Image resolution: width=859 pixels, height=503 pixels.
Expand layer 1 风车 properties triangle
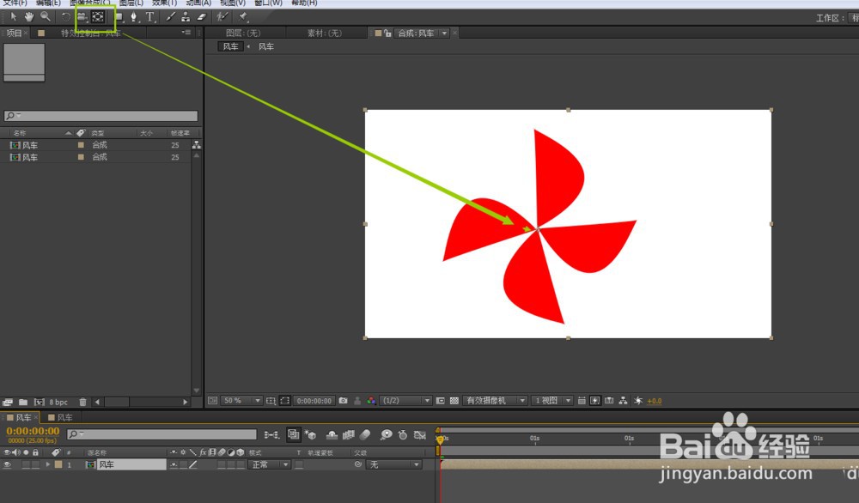coord(48,464)
